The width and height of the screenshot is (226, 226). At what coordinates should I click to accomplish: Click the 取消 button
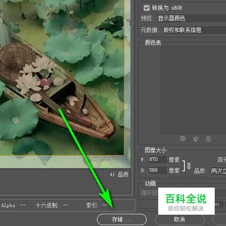pyautogui.click(x=179, y=219)
